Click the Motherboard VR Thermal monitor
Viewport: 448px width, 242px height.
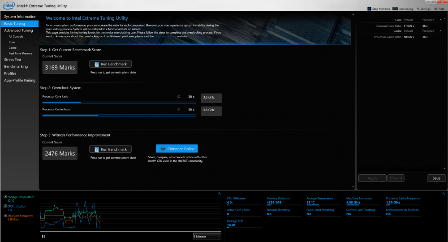click(403, 212)
